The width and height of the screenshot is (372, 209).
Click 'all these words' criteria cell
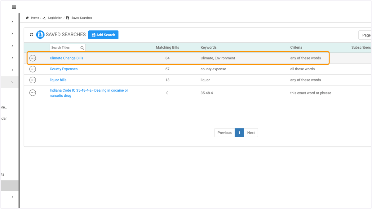303,69
